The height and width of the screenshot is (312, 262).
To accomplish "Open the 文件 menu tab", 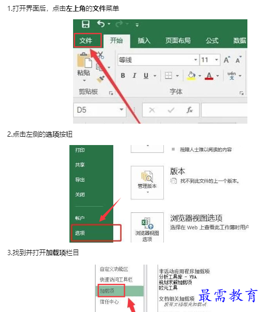I will 86,41.
